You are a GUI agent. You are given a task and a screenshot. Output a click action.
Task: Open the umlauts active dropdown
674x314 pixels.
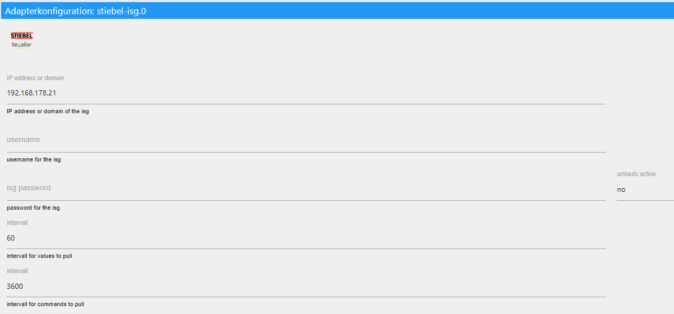pyautogui.click(x=645, y=190)
